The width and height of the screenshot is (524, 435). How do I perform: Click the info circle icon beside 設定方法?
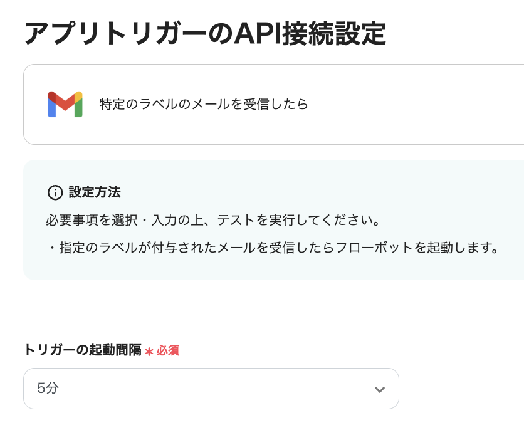pyautogui.click(x=55, y=192)
